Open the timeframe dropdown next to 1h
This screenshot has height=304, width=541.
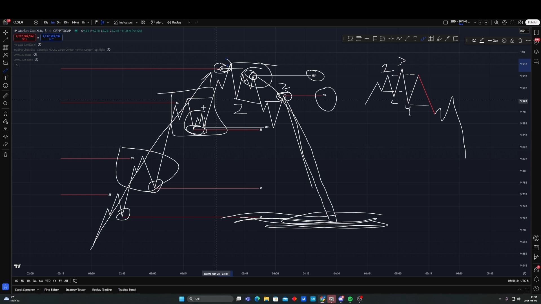[88, 22]
